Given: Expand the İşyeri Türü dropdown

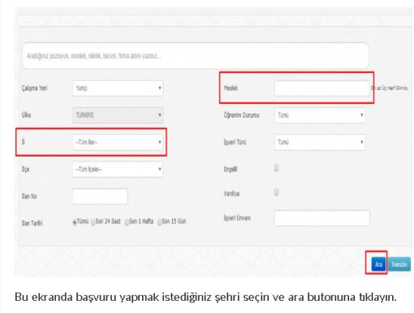Looking at the screenshot, I should pyautogui.click(x=320, y=142).
